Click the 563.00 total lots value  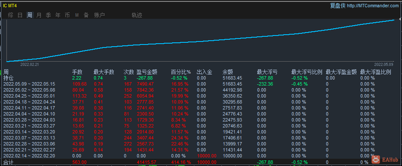tap(79, 162)
